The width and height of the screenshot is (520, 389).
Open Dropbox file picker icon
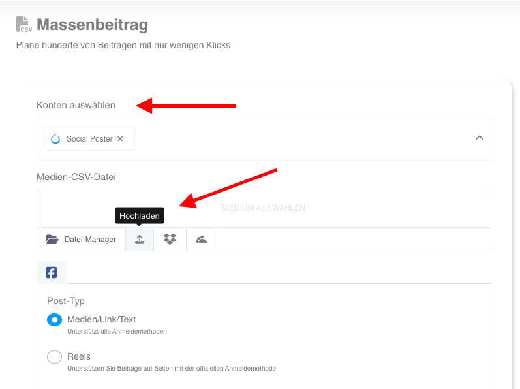(x=170, y=239)
